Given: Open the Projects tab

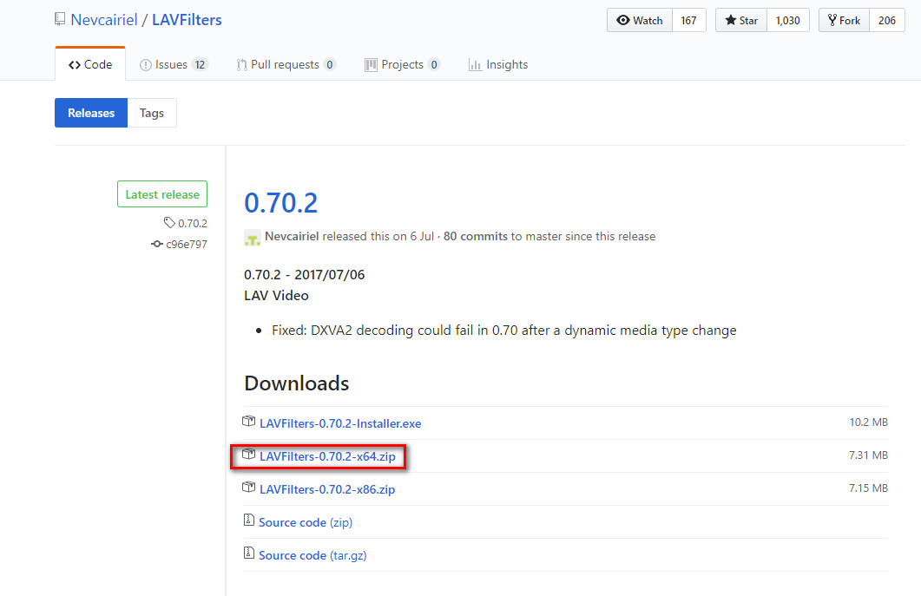Looking at the screenshot, I should (x=402, y=64).
